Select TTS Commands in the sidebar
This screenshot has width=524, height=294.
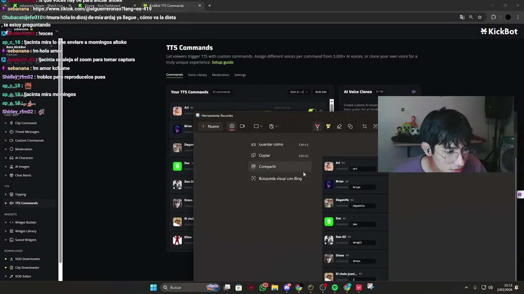coord(26,203)
